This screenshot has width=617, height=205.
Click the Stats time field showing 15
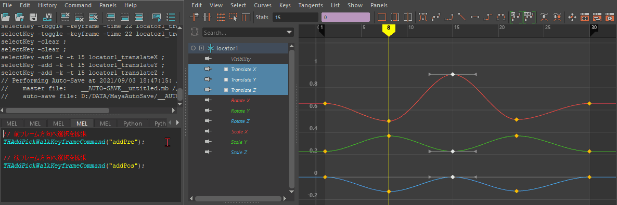click(x=295, y=17)
